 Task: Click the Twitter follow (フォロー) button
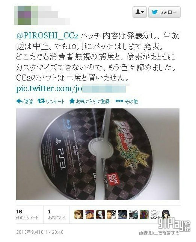[164, 12]
